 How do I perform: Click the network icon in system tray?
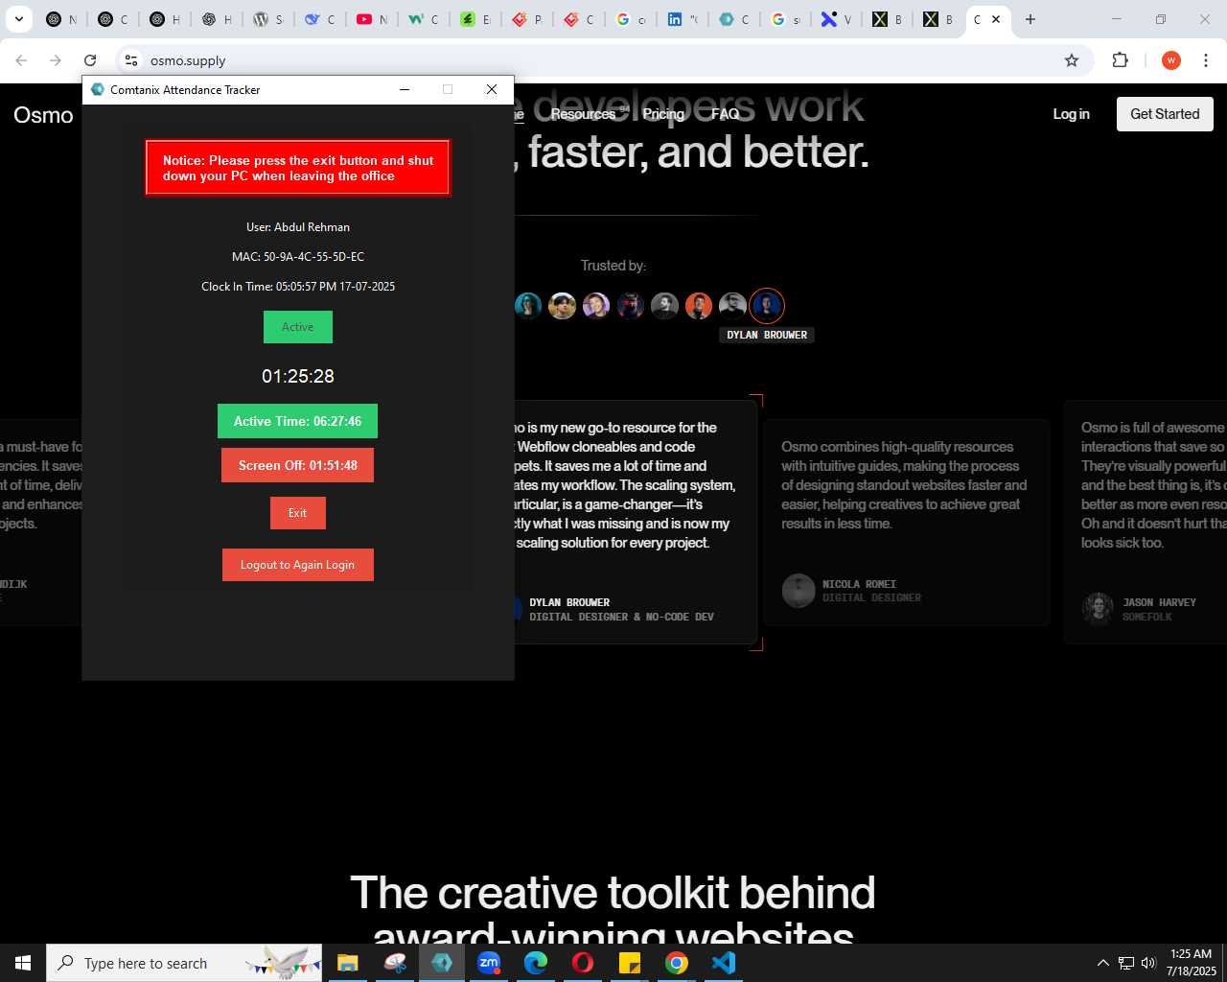coord(1126,963)
